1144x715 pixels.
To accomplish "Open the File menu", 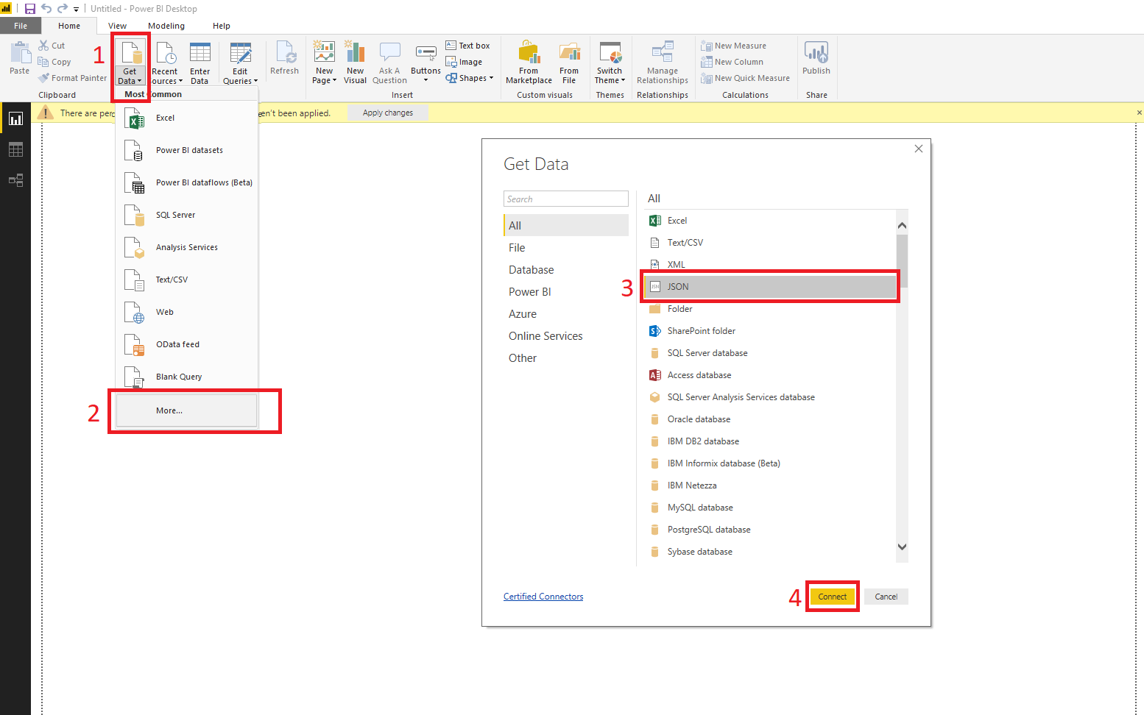I will coord(21,26).
